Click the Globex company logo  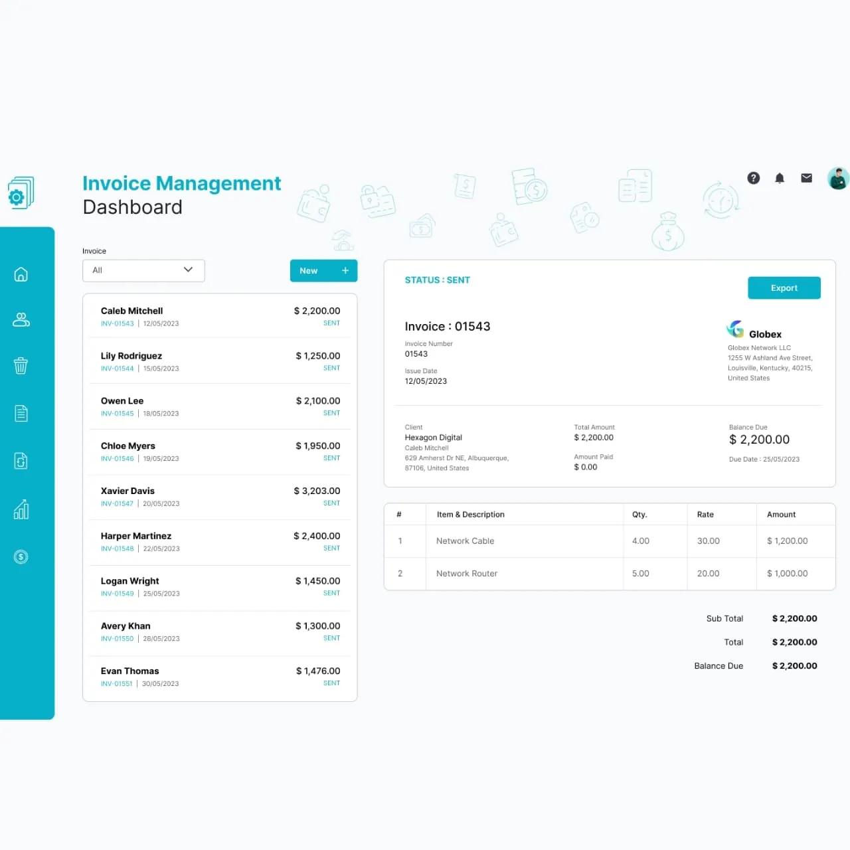[735, 328]
